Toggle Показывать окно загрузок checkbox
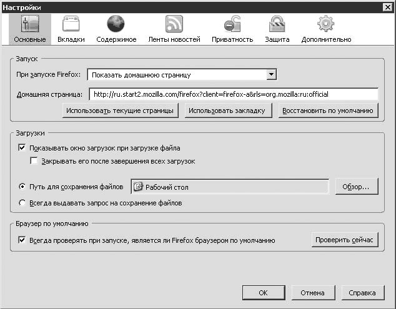The width and height of the screenshot is (396, 309). [x=22, y=149]
